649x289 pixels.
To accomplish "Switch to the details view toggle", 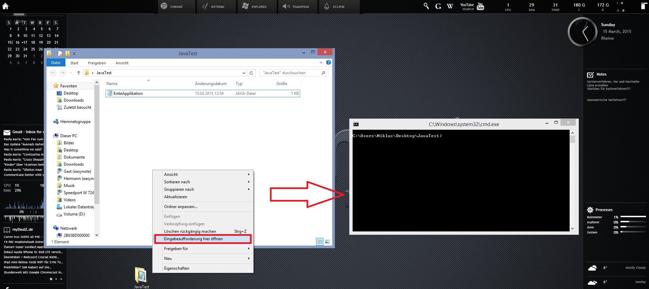I will coord(320,242).
